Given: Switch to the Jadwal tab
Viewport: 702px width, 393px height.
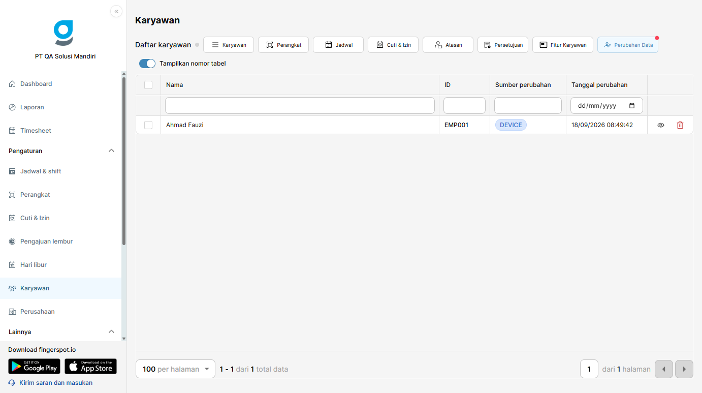Looking at the screenshot, I should pyautogui.click(x=338, y=45).
